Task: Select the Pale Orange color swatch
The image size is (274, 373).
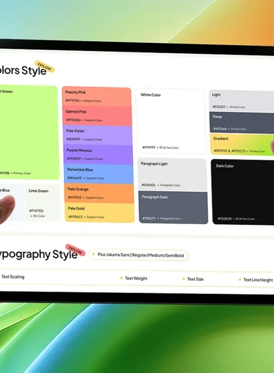Action: 99,194
